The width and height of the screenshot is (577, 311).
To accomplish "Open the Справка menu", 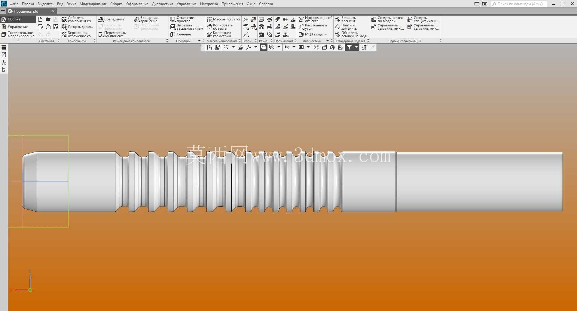I will tap(266, 4).
